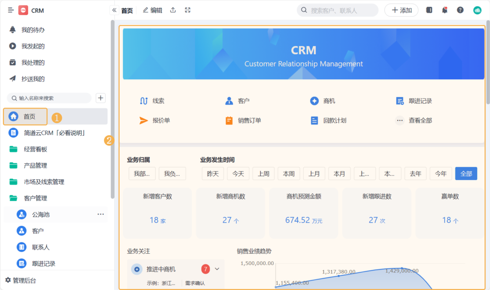Filter by 上周
Screen dimensions: 490x290
263,174
